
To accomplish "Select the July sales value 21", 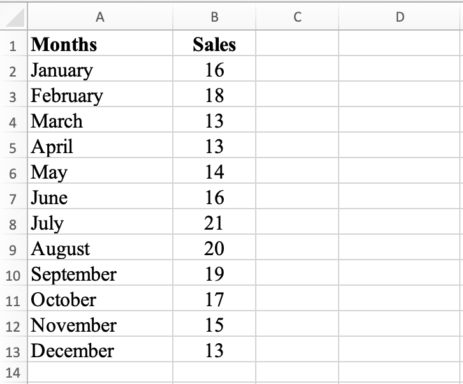I will 214,223.
